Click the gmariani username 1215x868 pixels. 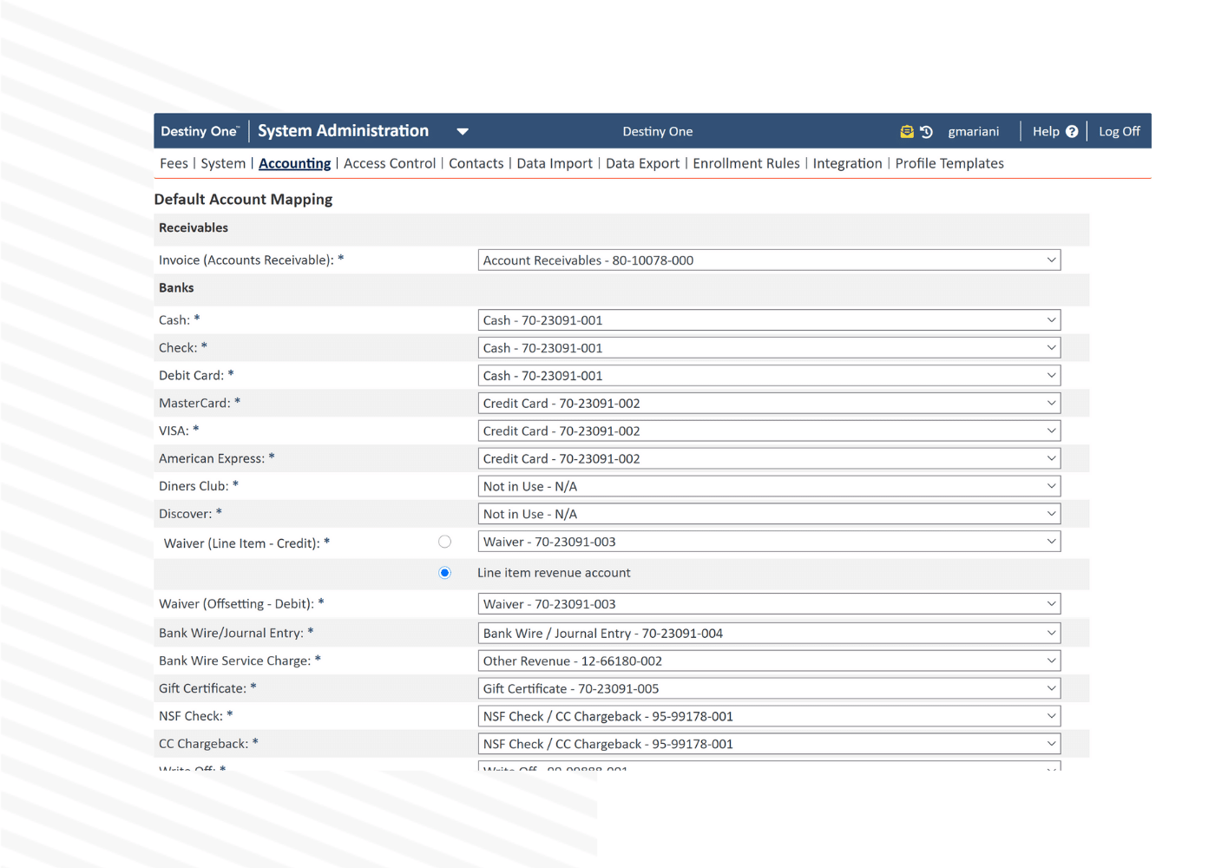(974, 131)
